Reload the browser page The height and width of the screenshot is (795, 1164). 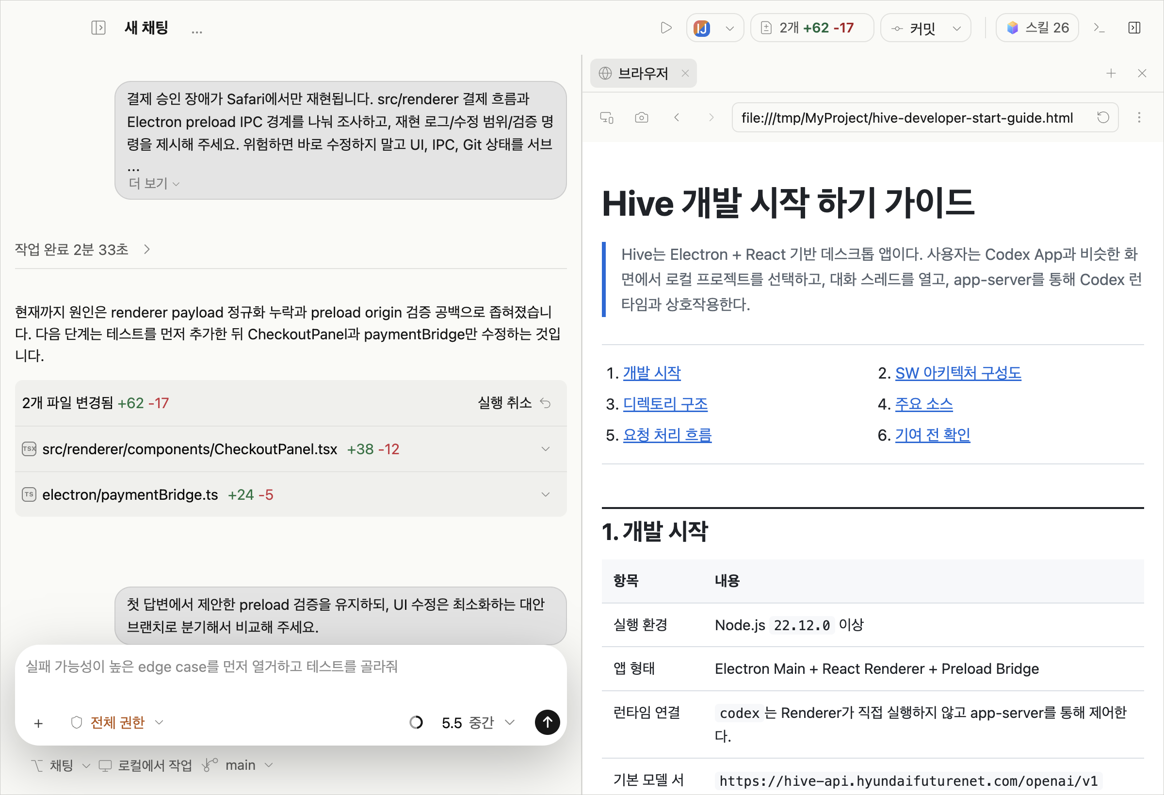1103,117
